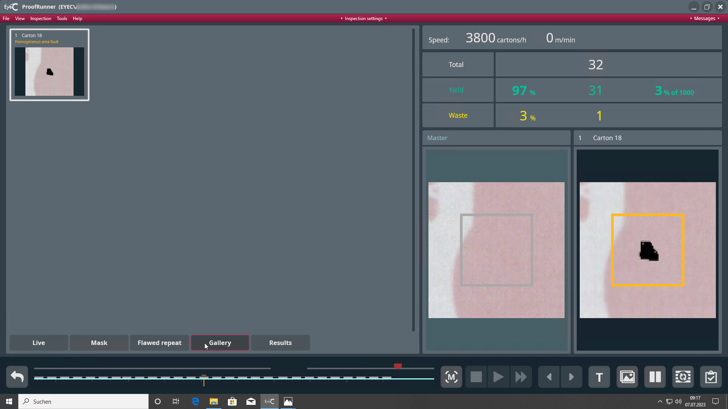728x409 pixels.
Task: Click the Waste label
Action: (458, 115)
